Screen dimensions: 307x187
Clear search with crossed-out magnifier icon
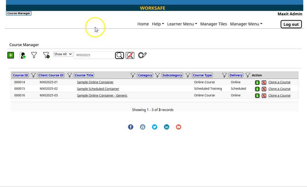(130, 55)
